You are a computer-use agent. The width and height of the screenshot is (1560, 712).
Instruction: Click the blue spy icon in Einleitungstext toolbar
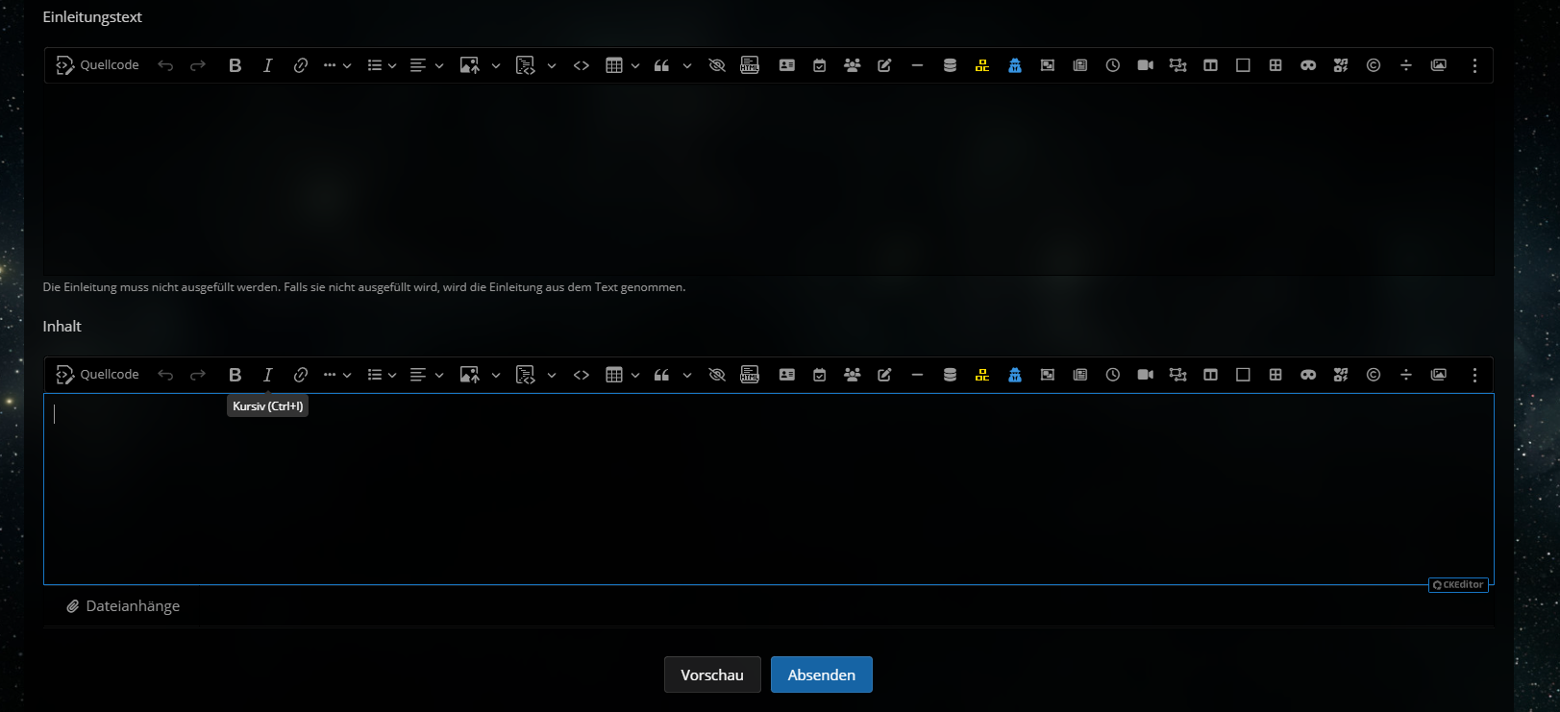(x=1014, y=65)
